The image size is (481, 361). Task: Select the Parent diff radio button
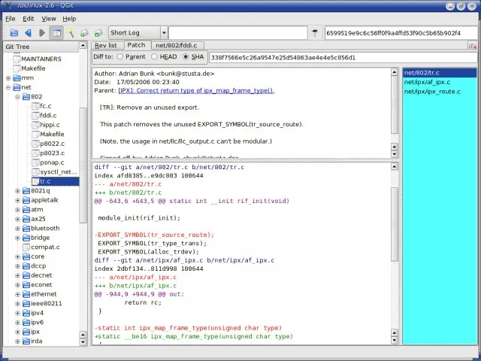click(119, 57)
